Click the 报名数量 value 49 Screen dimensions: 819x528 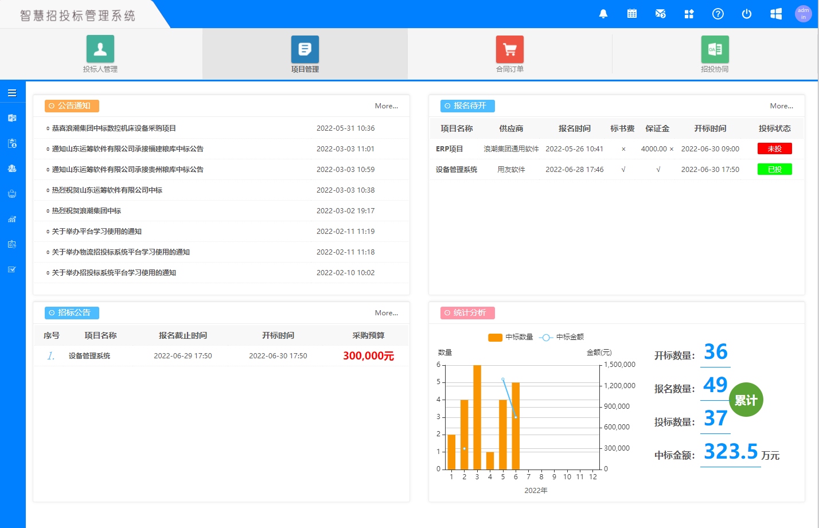click(x=715, y=385)
